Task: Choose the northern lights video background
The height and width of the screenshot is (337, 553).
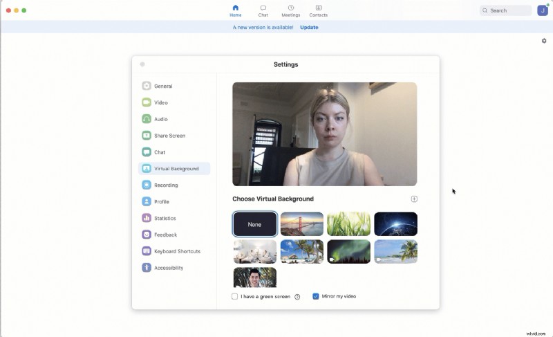Action: point(349,252)
